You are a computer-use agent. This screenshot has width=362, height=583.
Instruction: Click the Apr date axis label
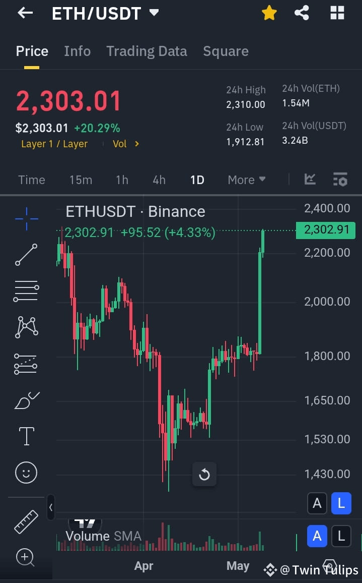tap(143, 566)
